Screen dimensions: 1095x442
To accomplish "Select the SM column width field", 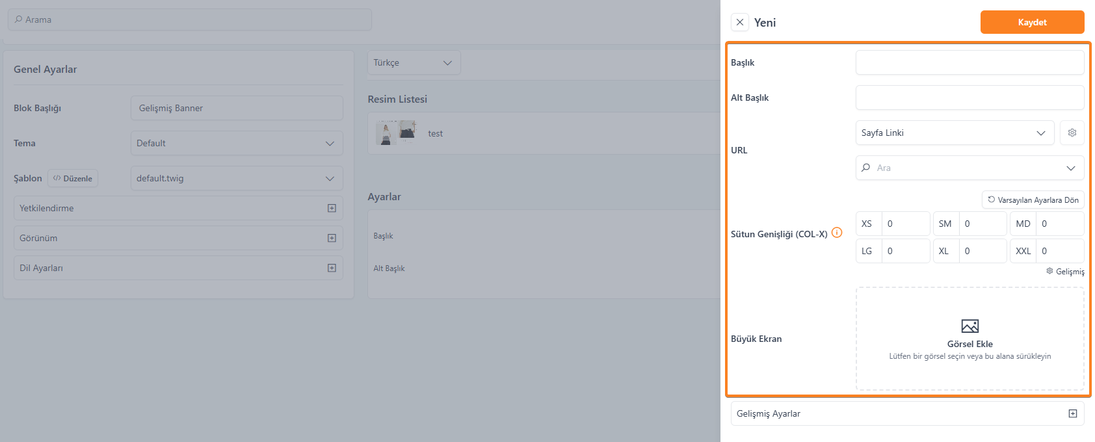I will tap(983, 224).
